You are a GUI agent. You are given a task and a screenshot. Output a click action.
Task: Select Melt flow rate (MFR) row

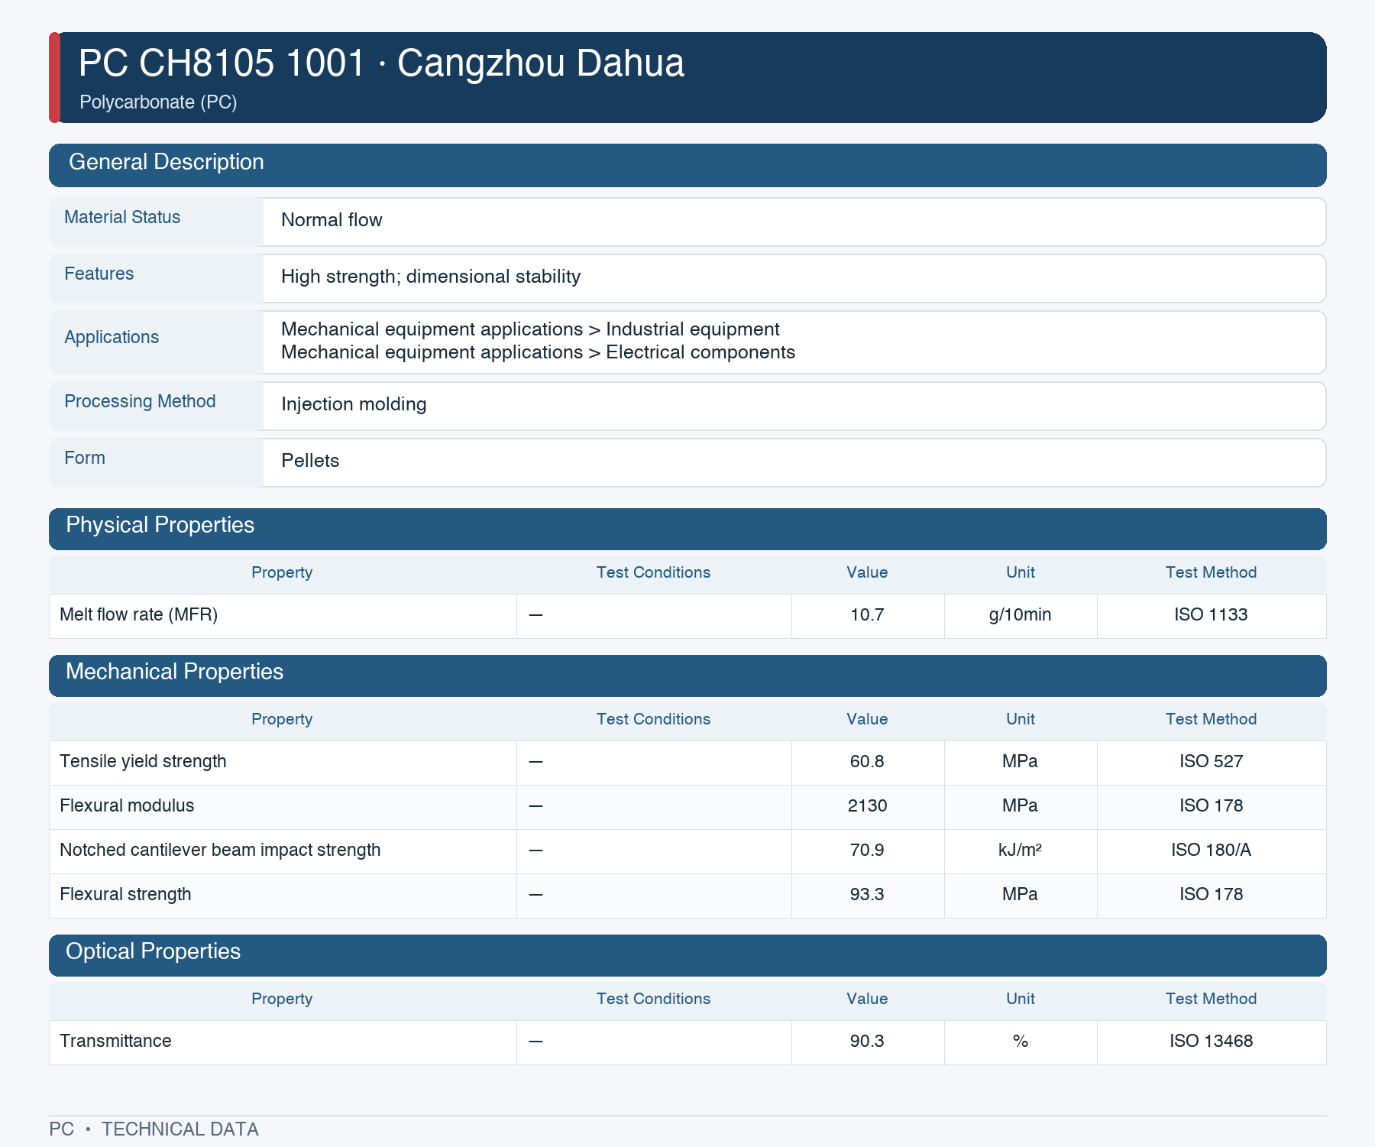point(687,616)
